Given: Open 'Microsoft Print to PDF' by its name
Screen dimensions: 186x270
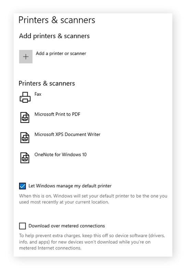Looking at the screenshot, I should coord(57,114).
